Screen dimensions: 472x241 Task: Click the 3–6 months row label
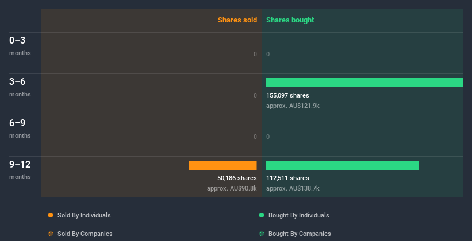click(x=20, y=87)
